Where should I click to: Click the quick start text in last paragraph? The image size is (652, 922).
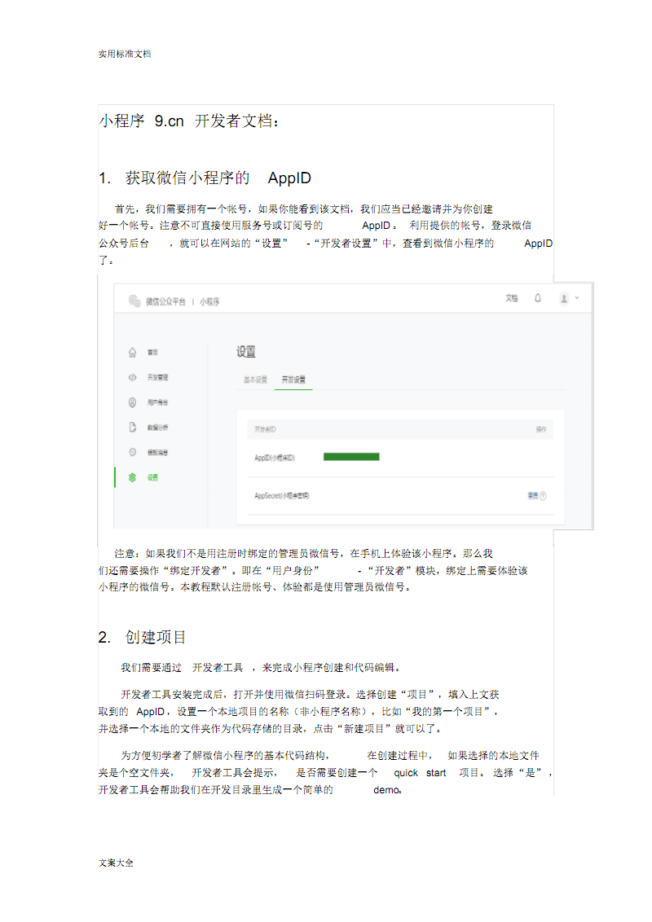421,773
